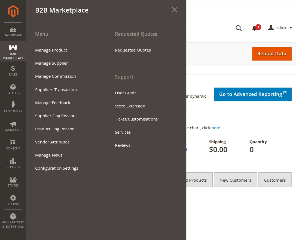Click the Reload Data button
Viewport: 305px width, 240px height.
tap(272, 54)
